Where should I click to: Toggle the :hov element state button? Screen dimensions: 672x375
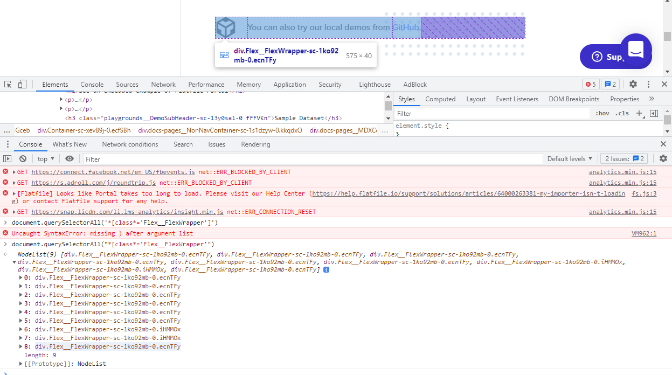(x=602, y=113)
